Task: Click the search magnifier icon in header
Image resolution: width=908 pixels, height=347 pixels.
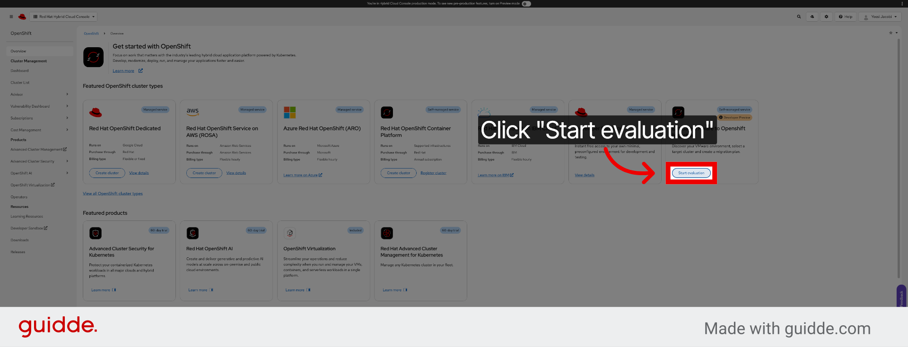Action: [x=799, y=17]
